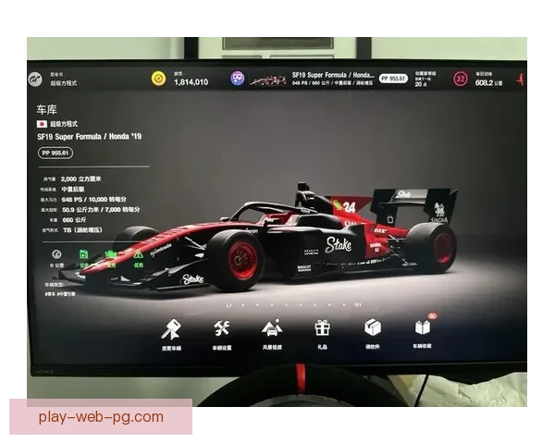The image size is (555, 444).
Task: Click the 车库 garage heading
Action: pyautogui.click(x=47, y=110)
